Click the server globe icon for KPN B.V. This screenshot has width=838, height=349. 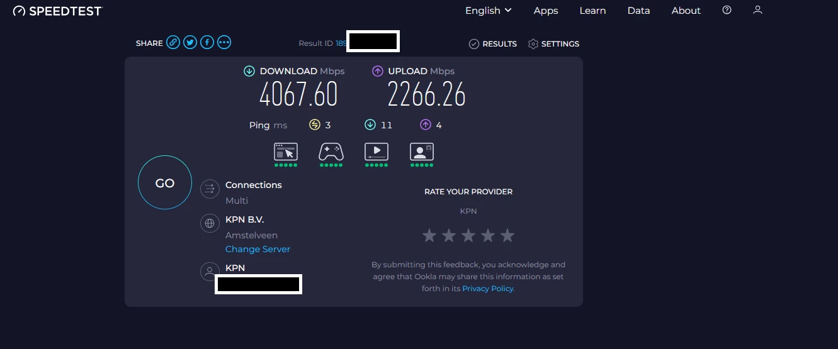[210, 223]
